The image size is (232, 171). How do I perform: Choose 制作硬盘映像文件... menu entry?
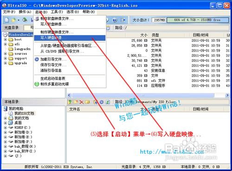[70, 32]
